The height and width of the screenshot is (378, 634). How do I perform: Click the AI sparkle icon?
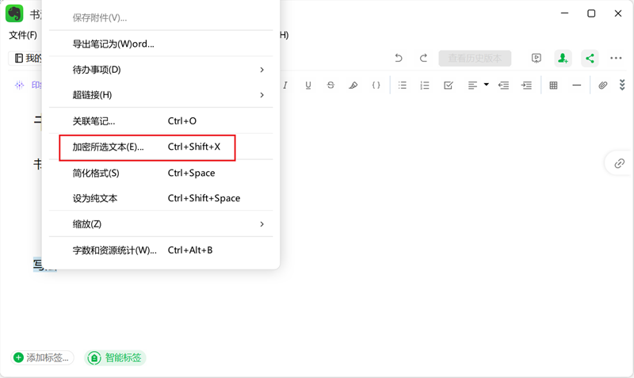19,85
